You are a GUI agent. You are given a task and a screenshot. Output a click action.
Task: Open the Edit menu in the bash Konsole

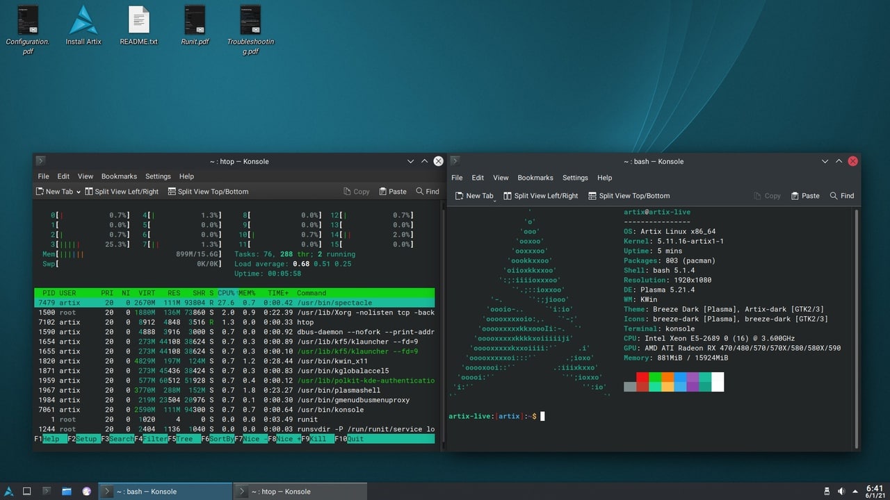(x=478, y=178)
